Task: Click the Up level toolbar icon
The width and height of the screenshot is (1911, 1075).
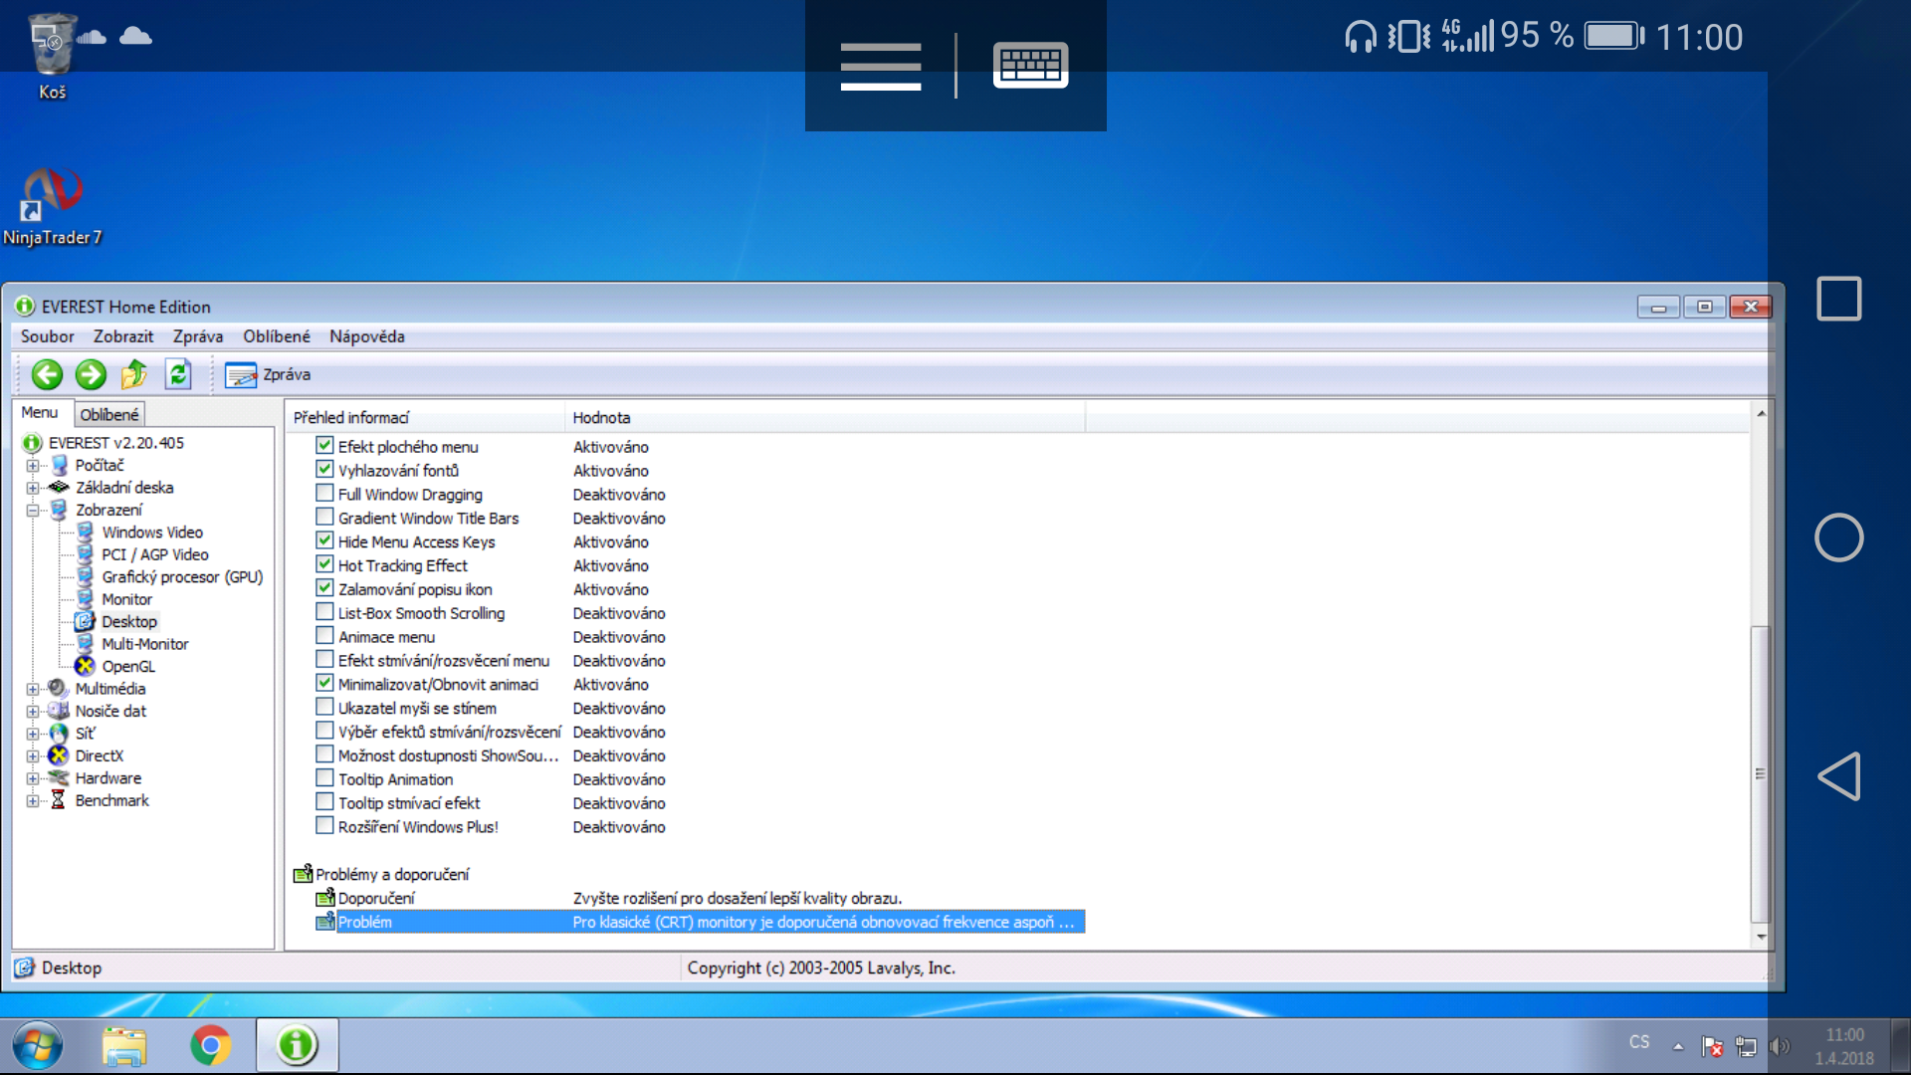Action: click(x=134, y=374)
